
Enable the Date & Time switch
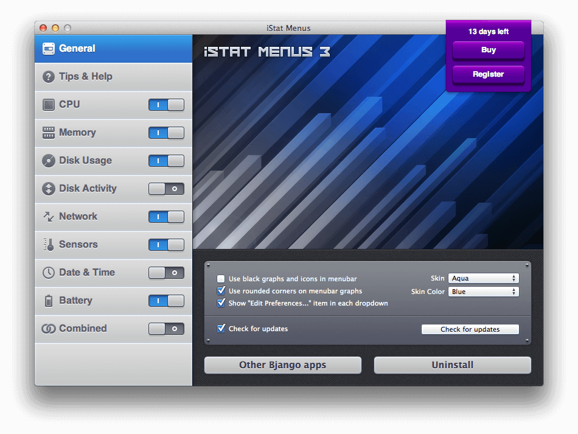pyautogui.click(x=166, y=273)
